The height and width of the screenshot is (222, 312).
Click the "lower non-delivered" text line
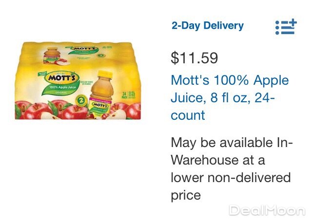tap(231, 178)
